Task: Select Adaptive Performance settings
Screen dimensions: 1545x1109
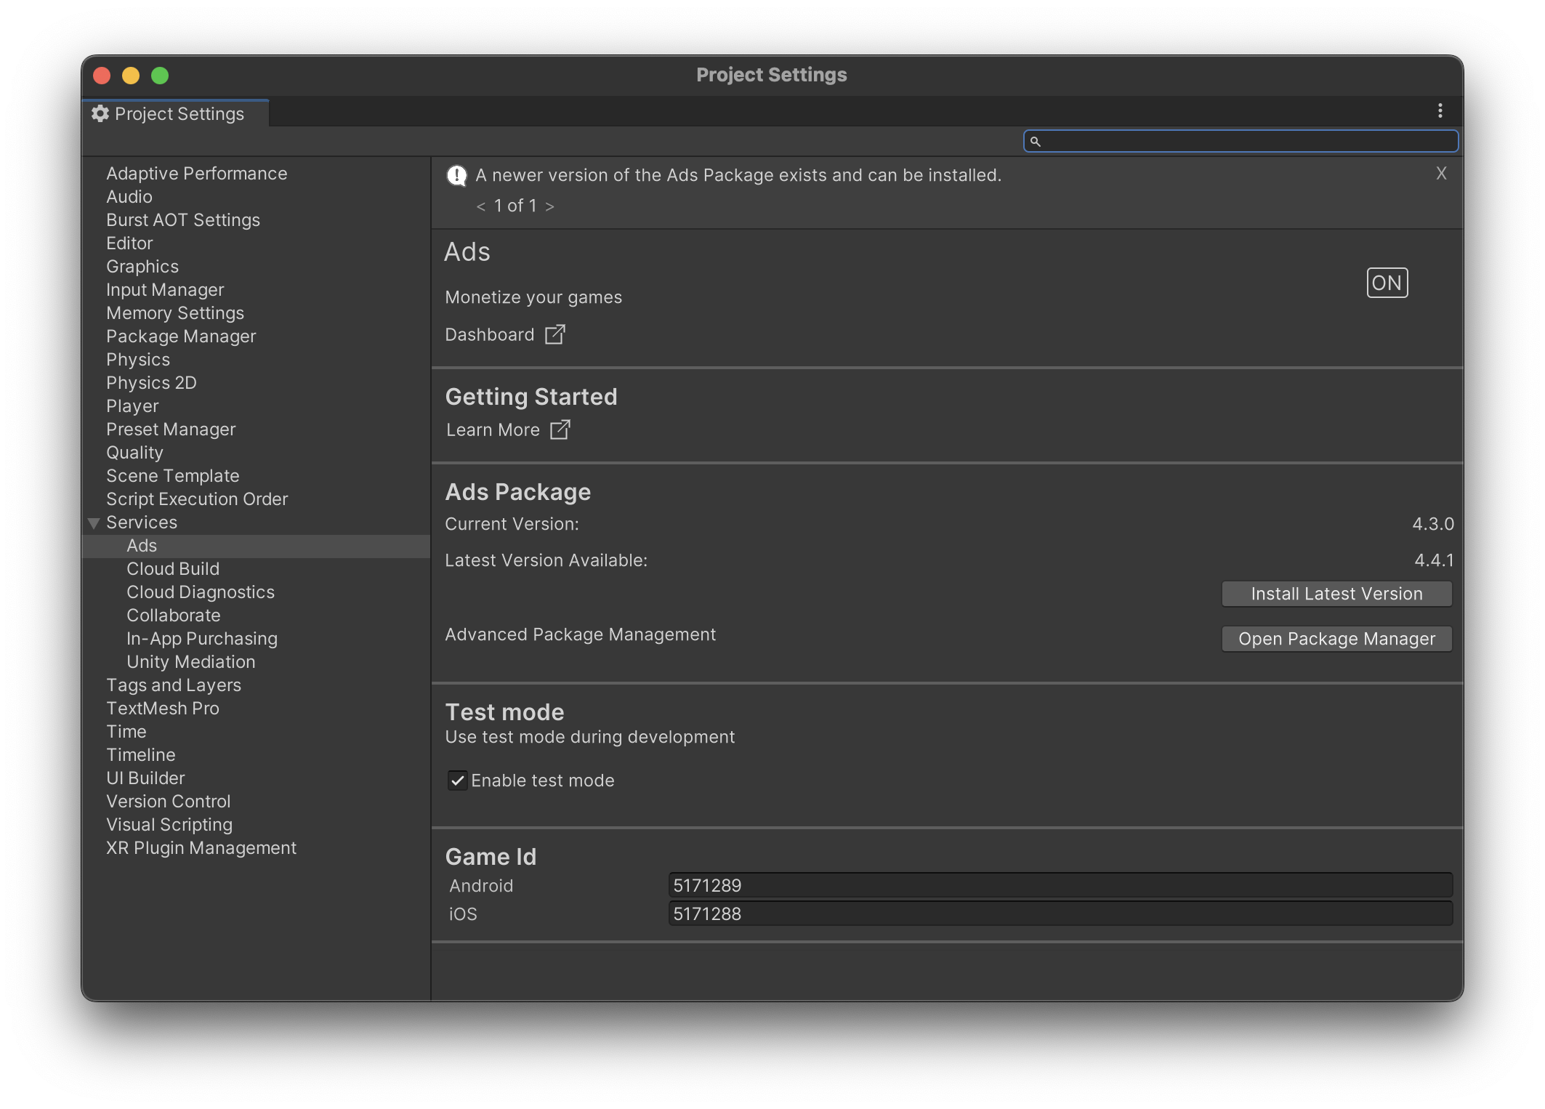Action: click(x=196, y=173)
